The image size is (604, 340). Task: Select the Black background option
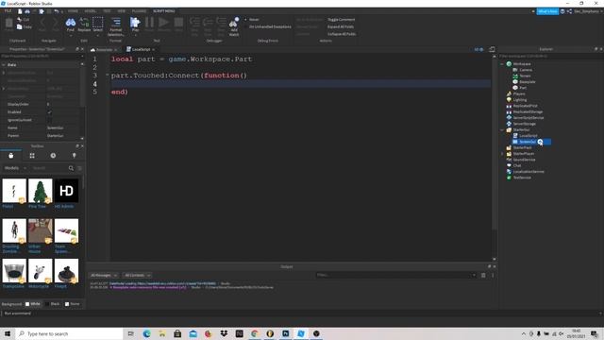(53, 304)
